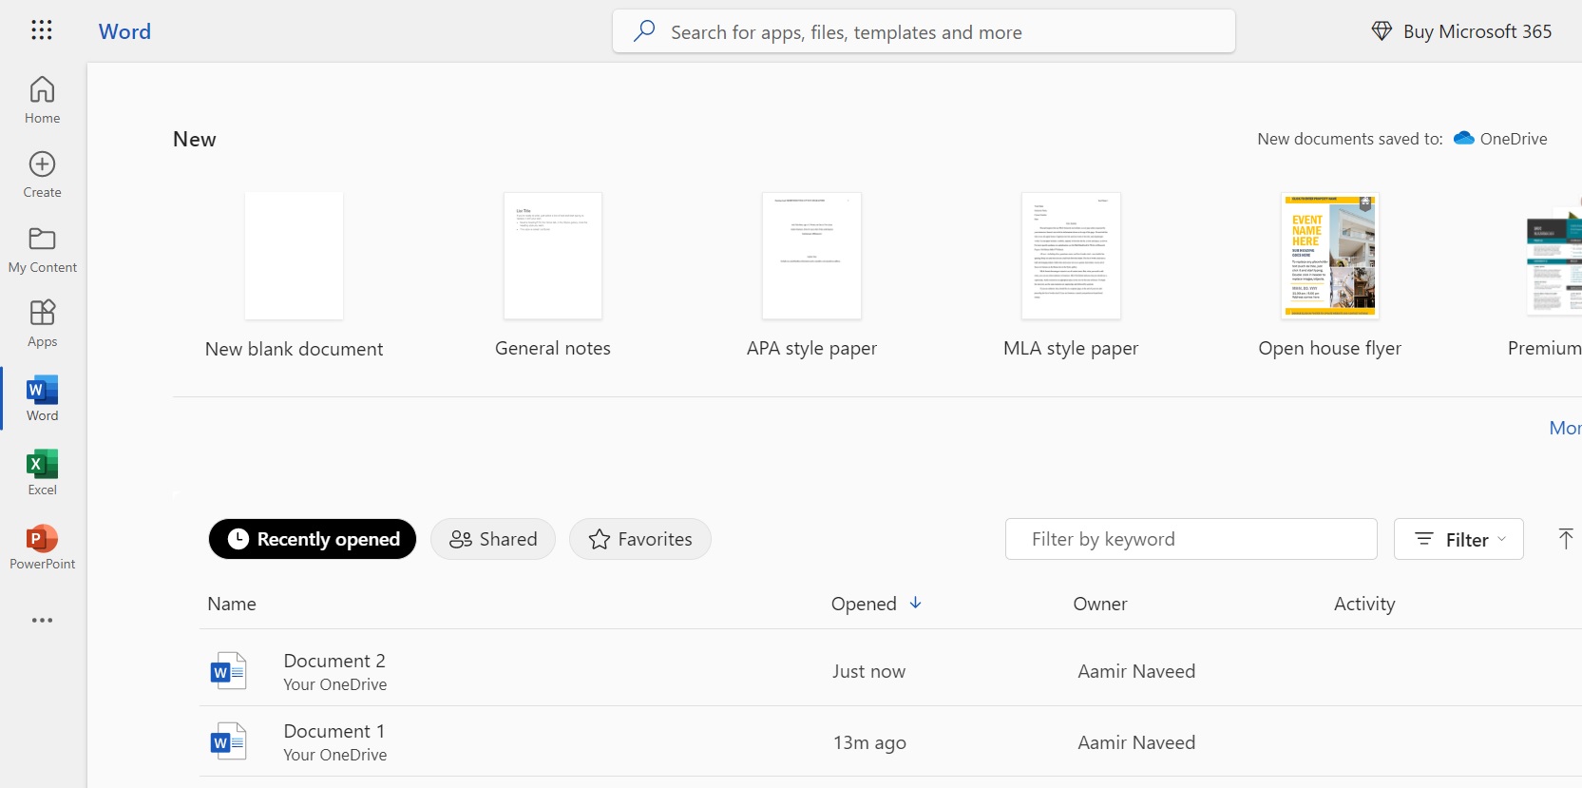Switch to the Favorites tab
The width and height of the screenshot is (1582, 788).
[640, 539]
